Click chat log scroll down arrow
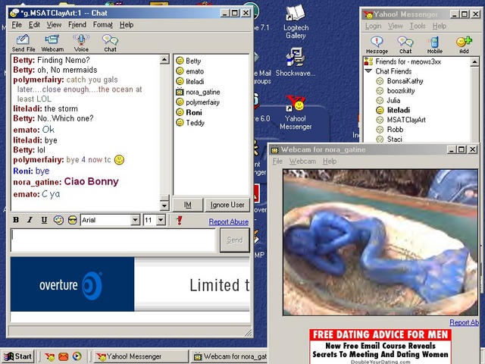 (x=164, y=206)
